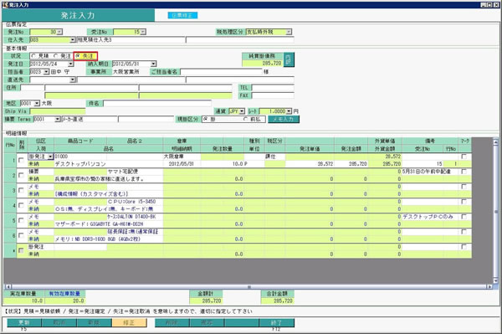
Task: Click the 大阪倉庫 warehouse cell
Action: 182,157
